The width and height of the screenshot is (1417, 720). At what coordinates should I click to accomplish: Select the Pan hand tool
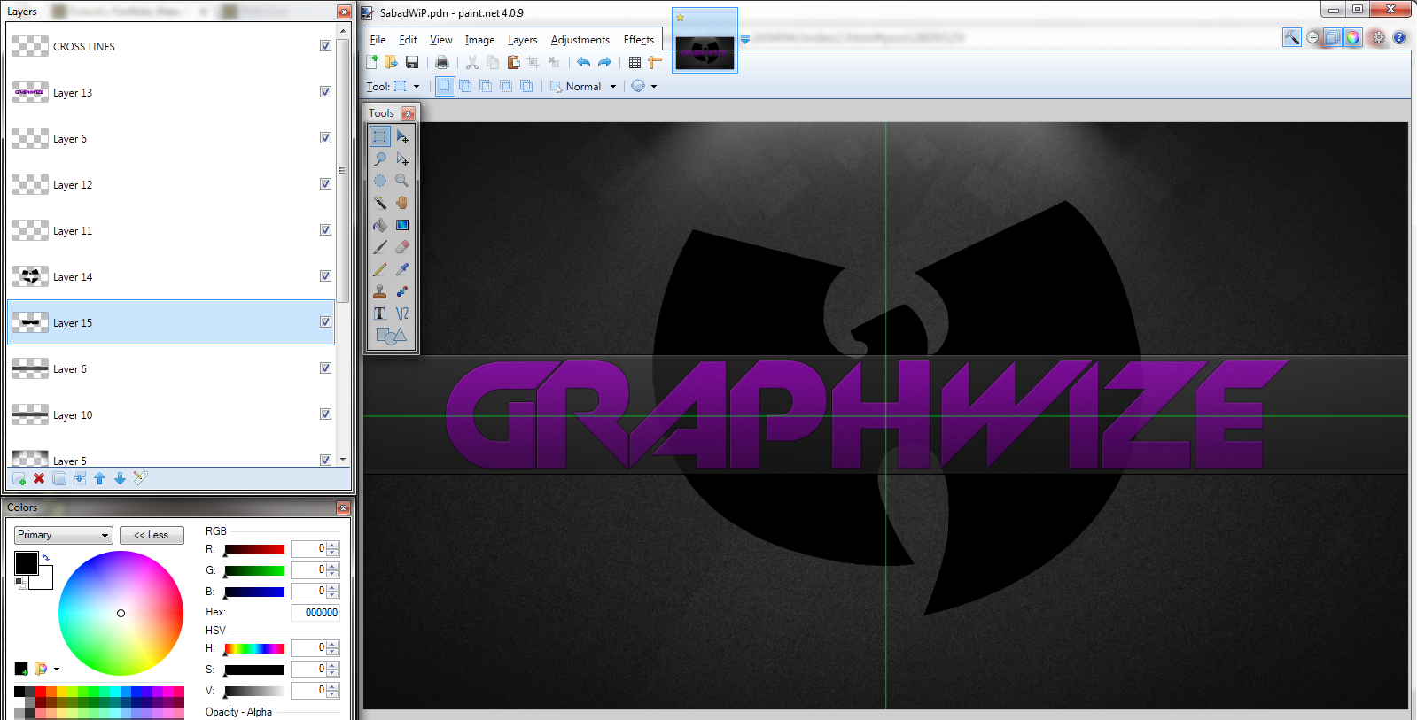402,203
